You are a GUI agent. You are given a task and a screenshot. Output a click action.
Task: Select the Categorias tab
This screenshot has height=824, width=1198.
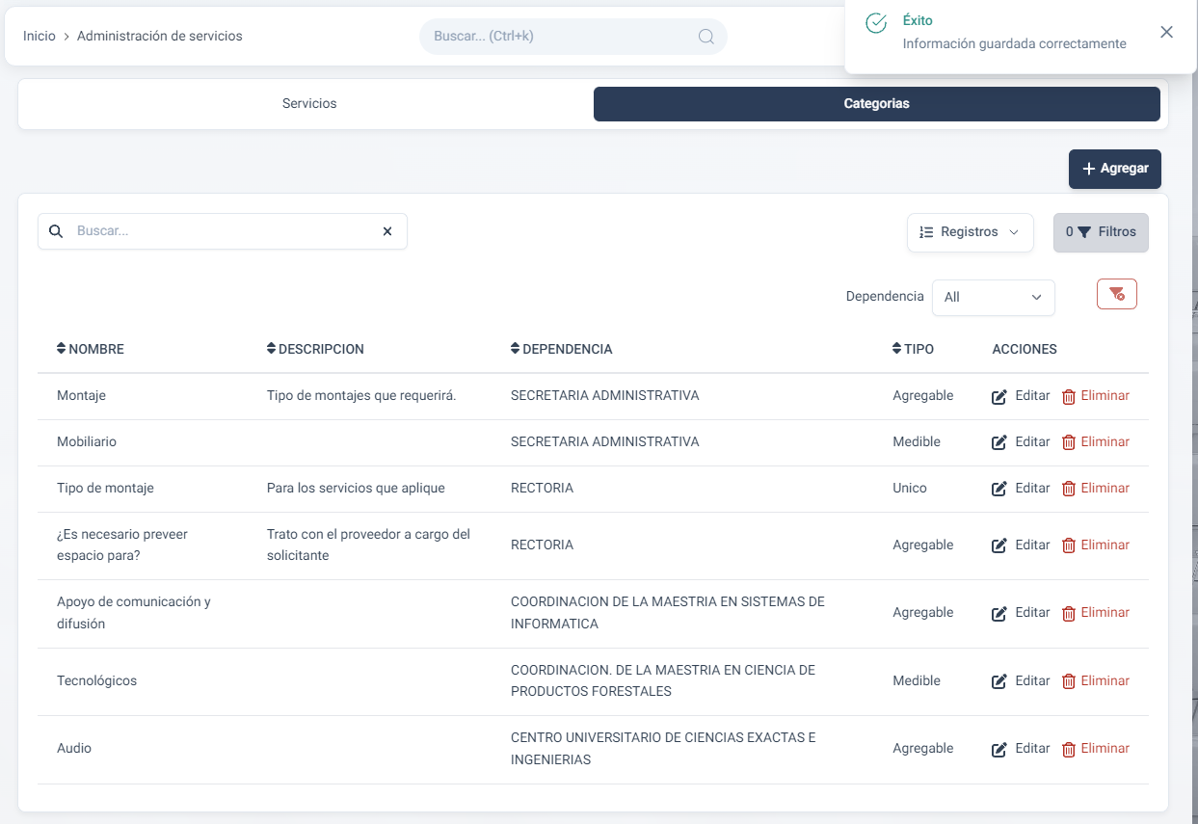pos(876,104)
